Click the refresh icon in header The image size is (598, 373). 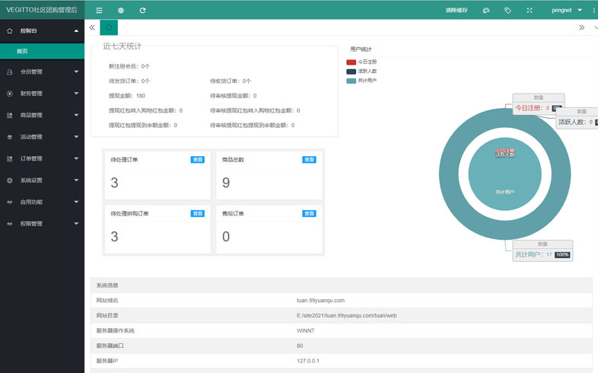(142, 11)
